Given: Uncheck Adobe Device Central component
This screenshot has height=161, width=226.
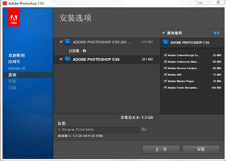Looking at the screenshot, I should pyautogui.click(x=165, y=68).
